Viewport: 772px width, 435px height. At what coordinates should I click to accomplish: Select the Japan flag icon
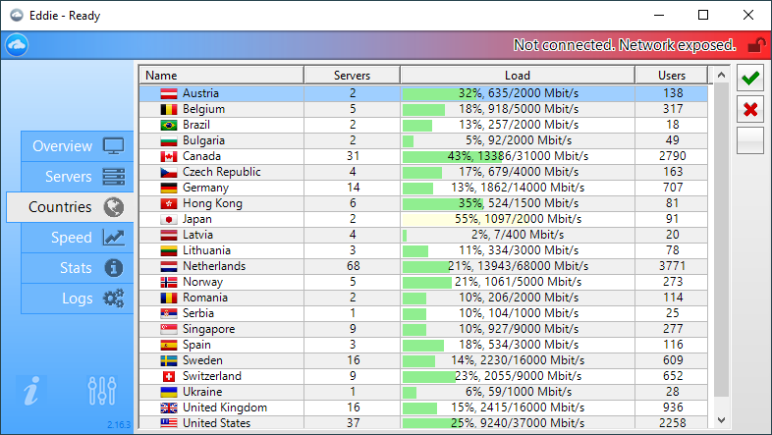tap(168, 220)
